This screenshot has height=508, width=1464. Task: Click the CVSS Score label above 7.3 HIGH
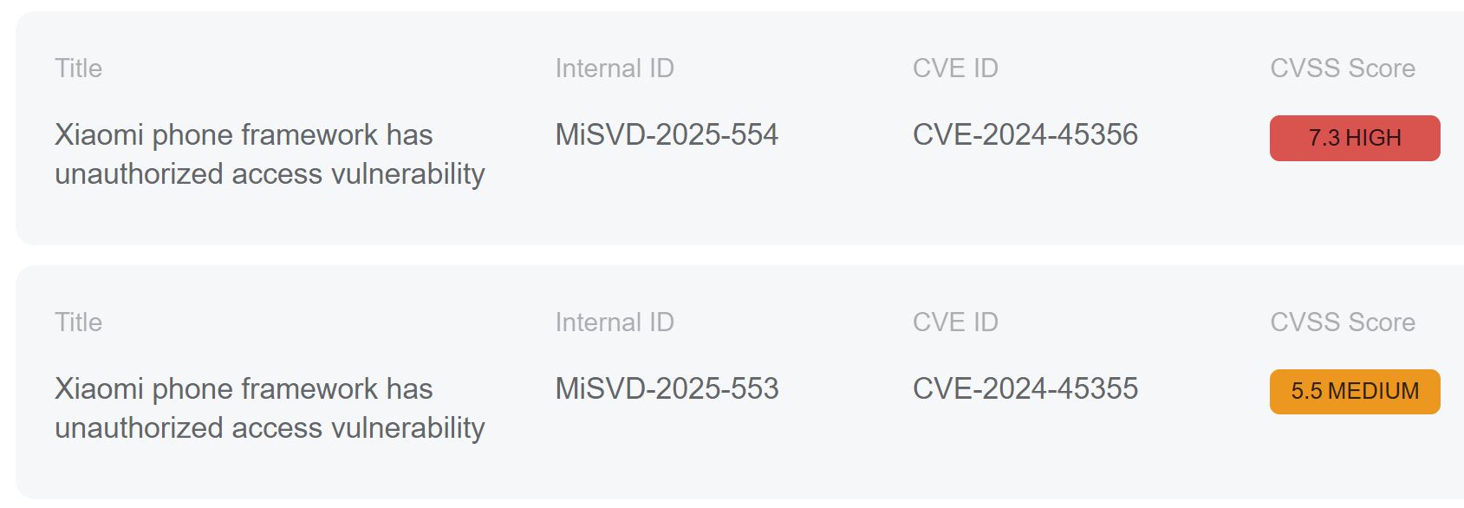click(1342, 68)
